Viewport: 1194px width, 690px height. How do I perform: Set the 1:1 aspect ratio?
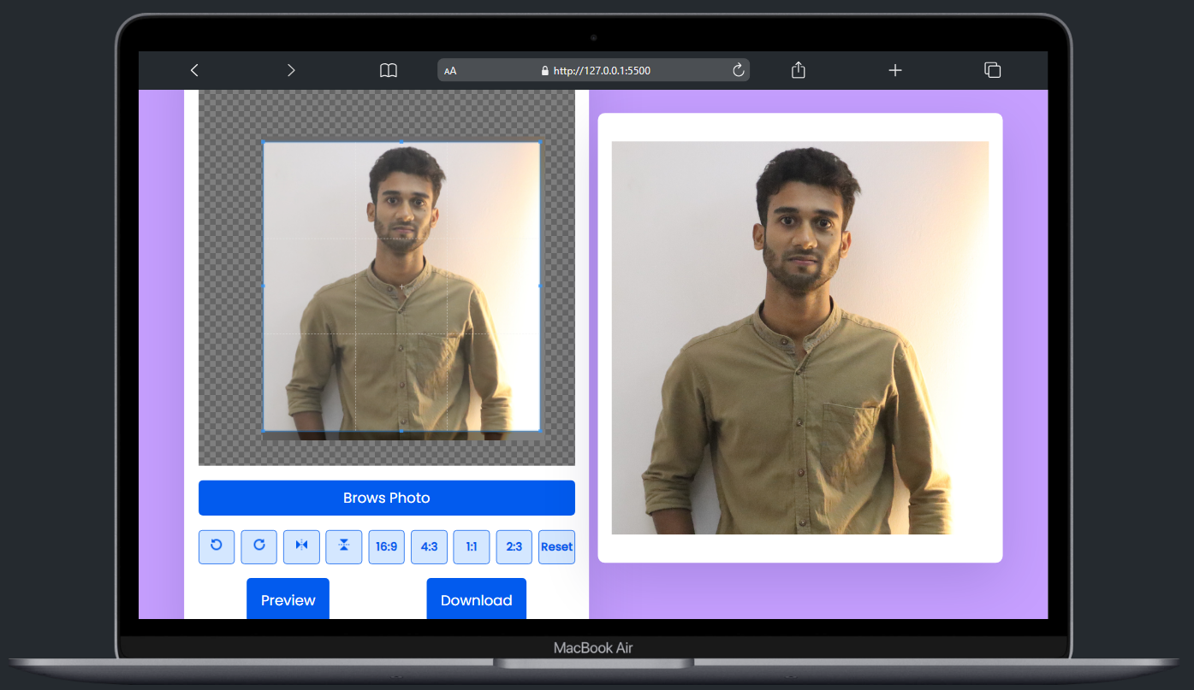(472, 546)
